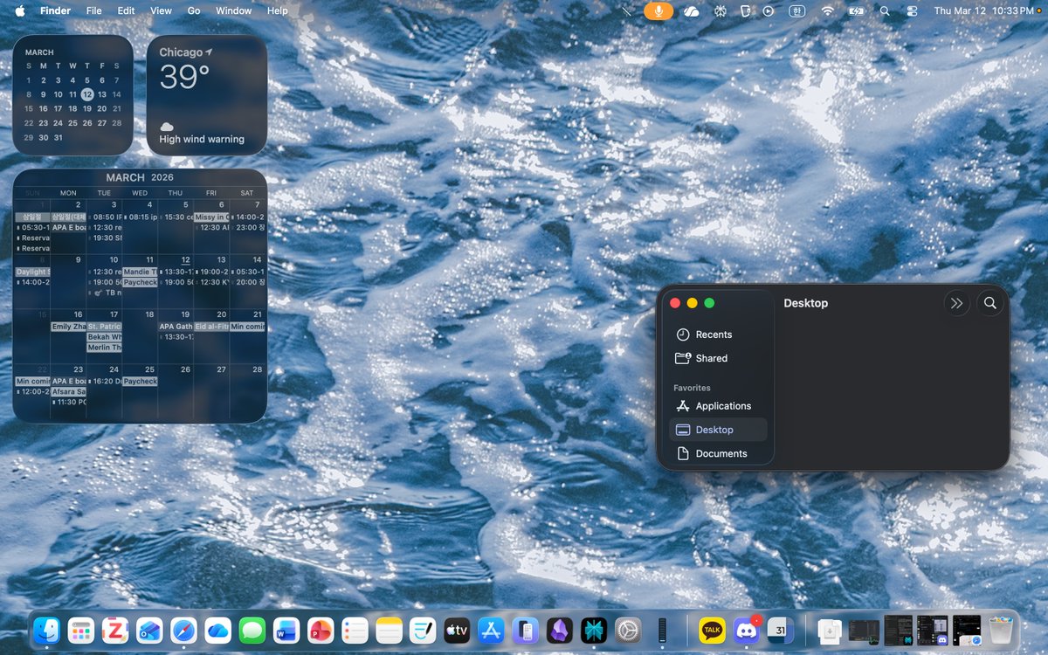Open the Window menu
The image size is (1048, 655).
click(233, 10)
